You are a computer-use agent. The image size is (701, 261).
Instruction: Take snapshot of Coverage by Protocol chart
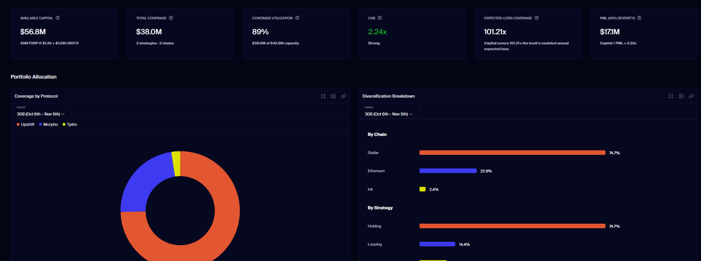[x=333, y=96]
